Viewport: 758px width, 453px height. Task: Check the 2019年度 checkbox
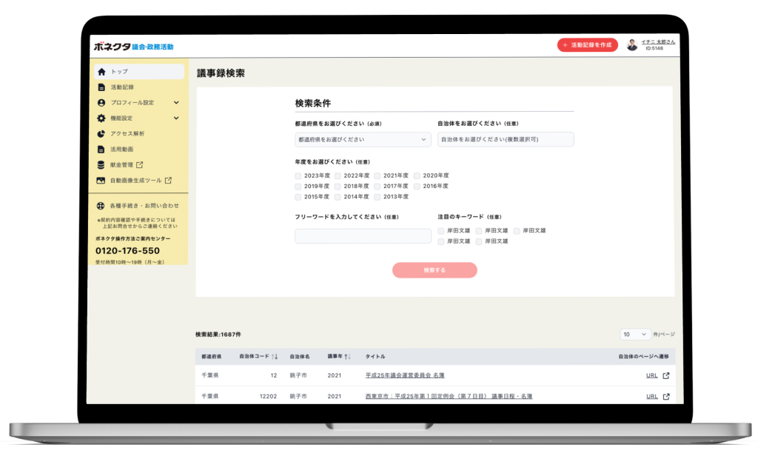[x=298, y=187]
